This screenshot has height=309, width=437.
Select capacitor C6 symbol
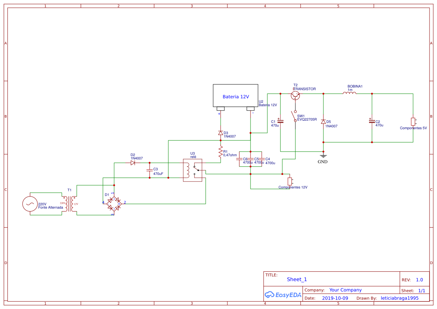[239, 159]
